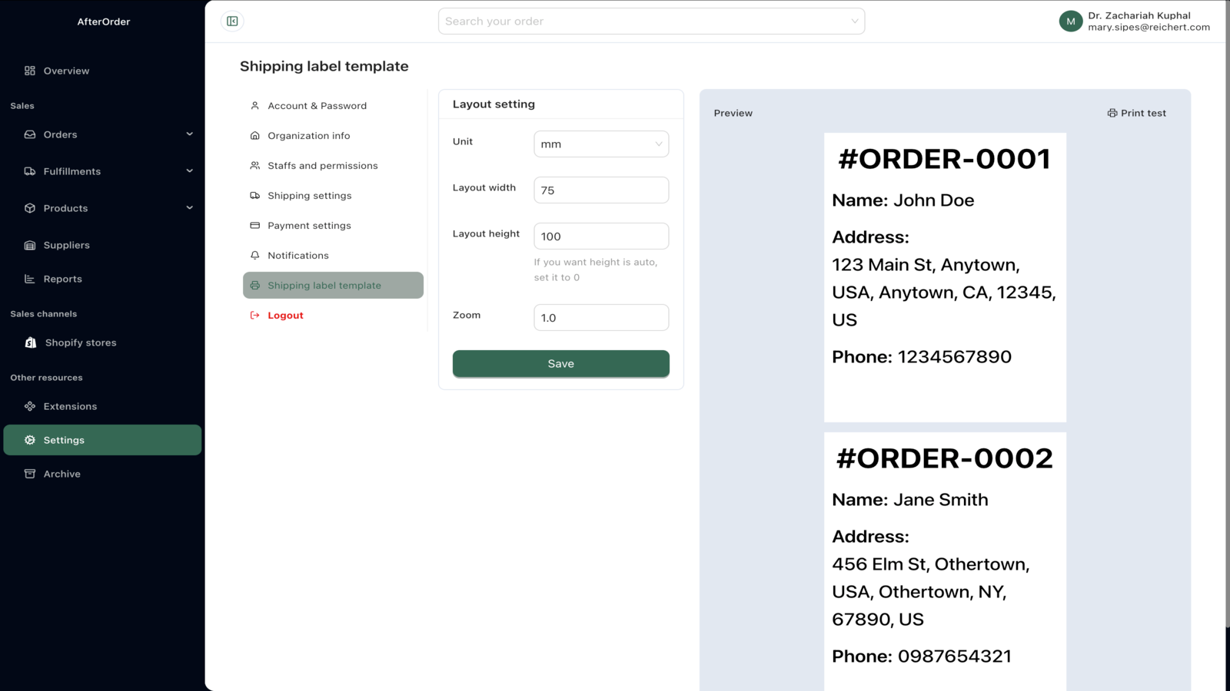Click the AfterOrder brand name
Viewport: 1230px width, 691px height.
click(x=104, y=21)
